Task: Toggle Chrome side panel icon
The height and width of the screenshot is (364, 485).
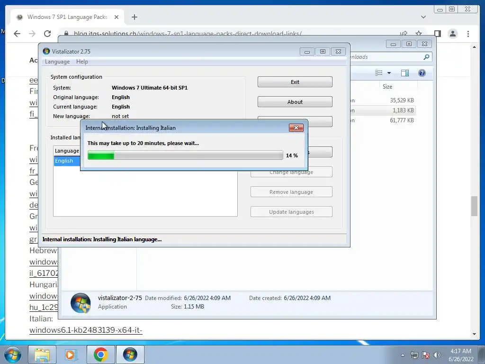Action: (x=437, y=34)
